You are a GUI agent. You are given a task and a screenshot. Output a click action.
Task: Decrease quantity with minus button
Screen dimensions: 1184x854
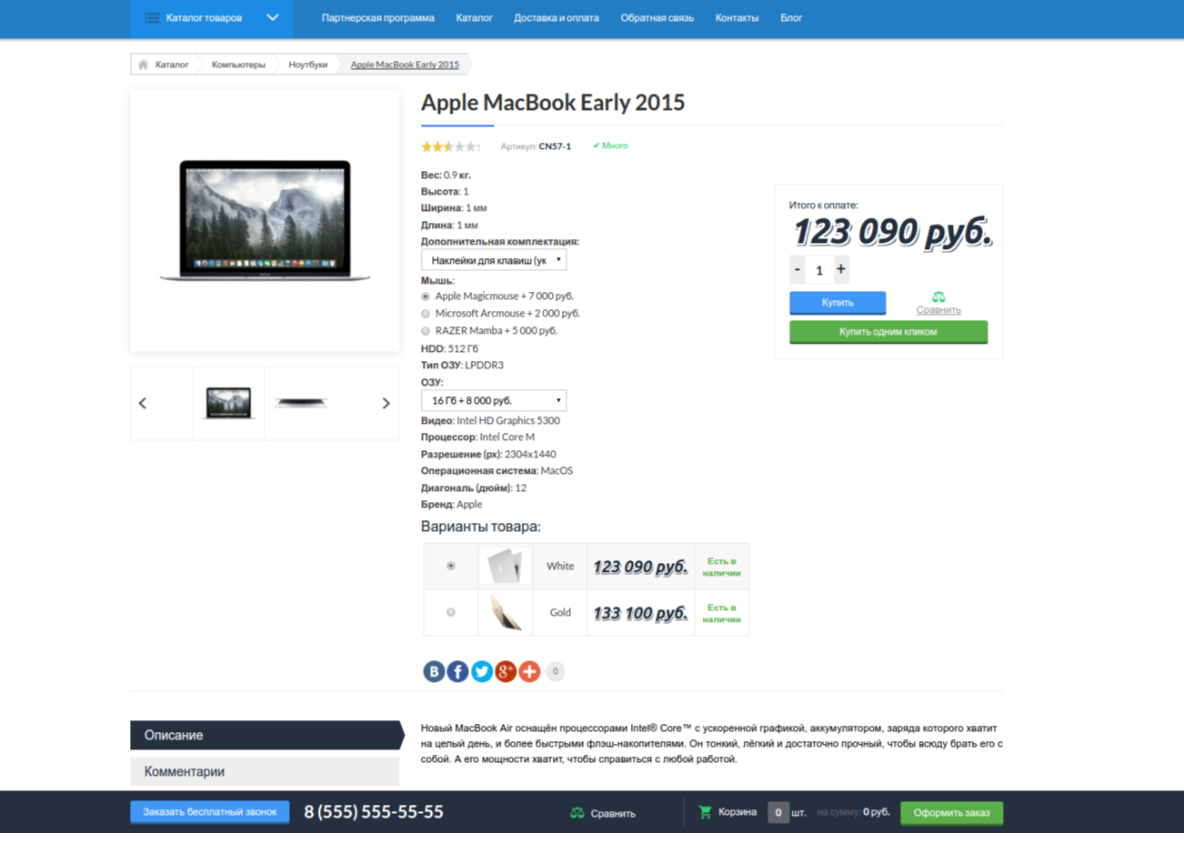798,269
